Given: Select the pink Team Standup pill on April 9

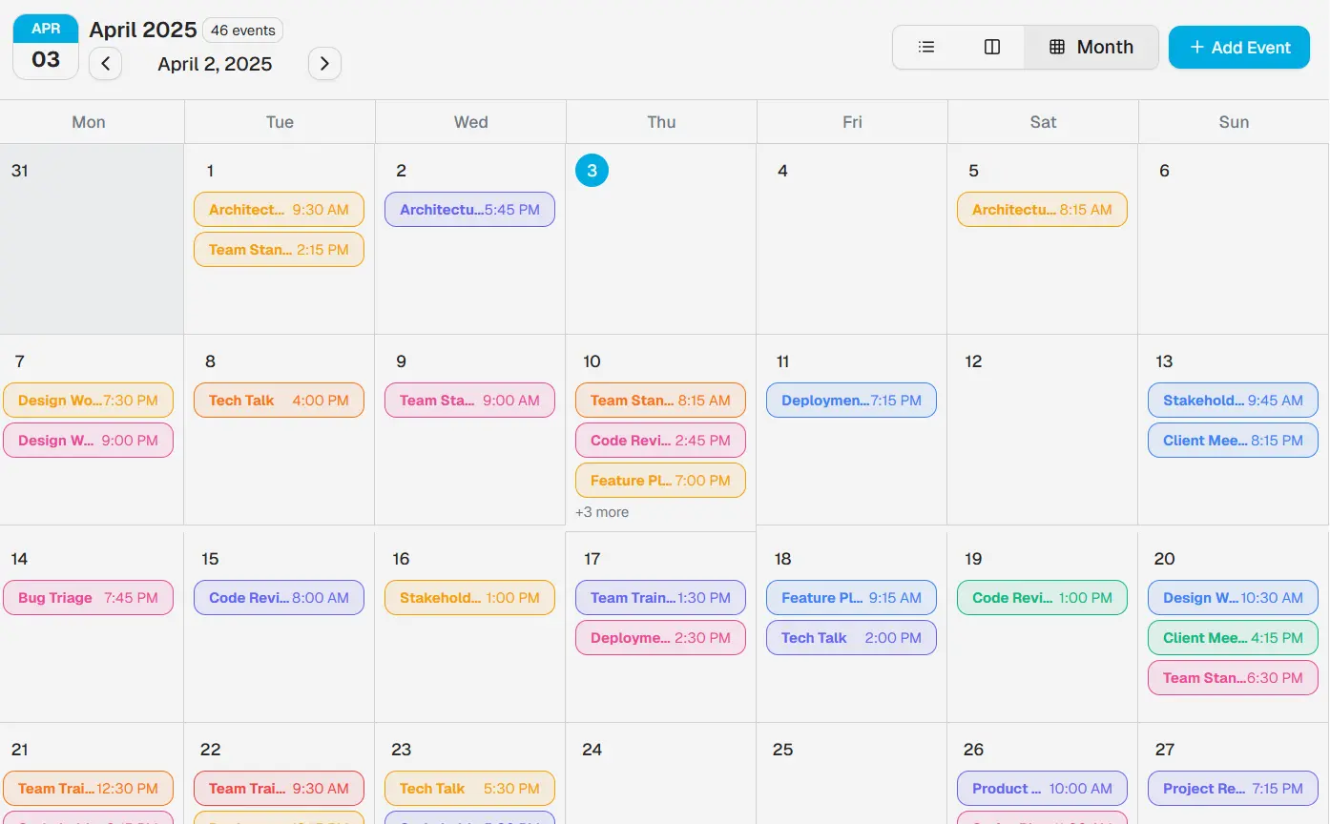Looking at the screenshot, I should click(x=469, y=400).
